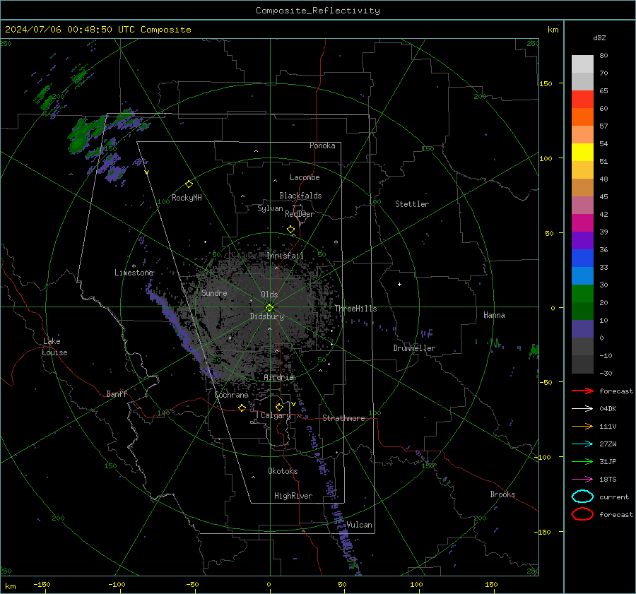Click the Limestone label
The width and height of the screenshot is (636, 594).
134,273
